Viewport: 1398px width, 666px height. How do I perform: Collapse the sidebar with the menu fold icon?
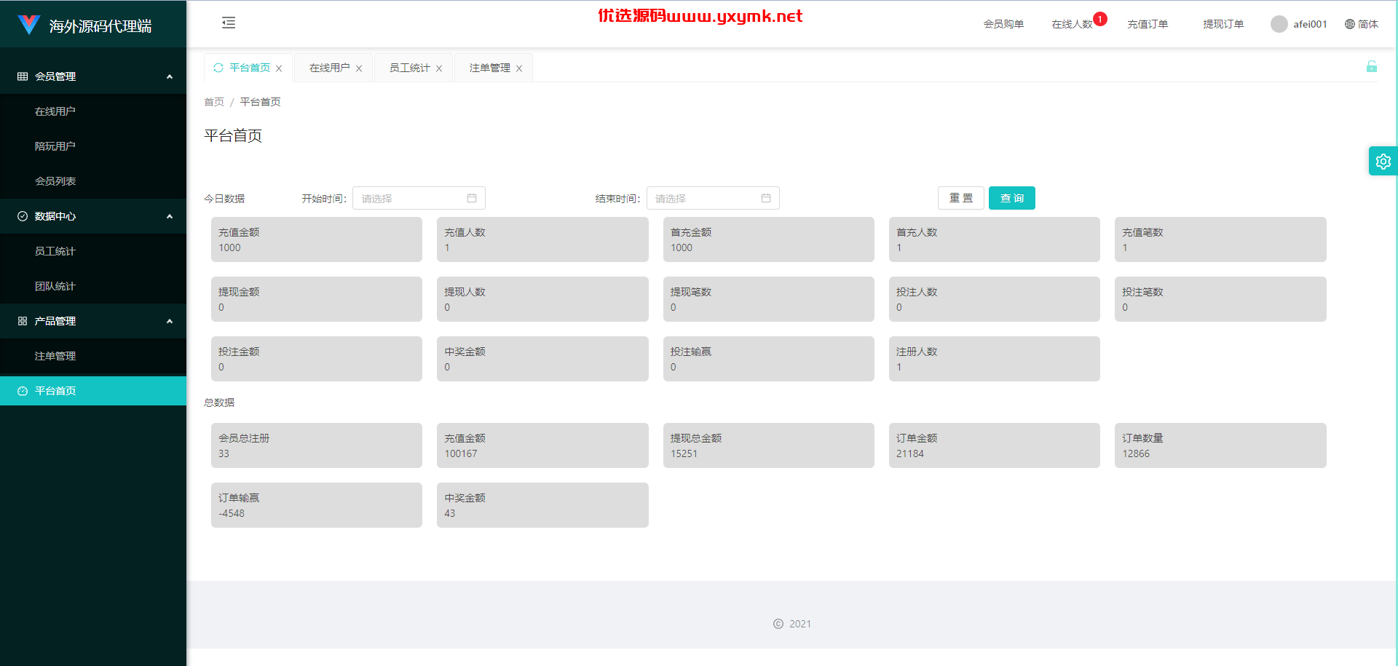[229, 23]
